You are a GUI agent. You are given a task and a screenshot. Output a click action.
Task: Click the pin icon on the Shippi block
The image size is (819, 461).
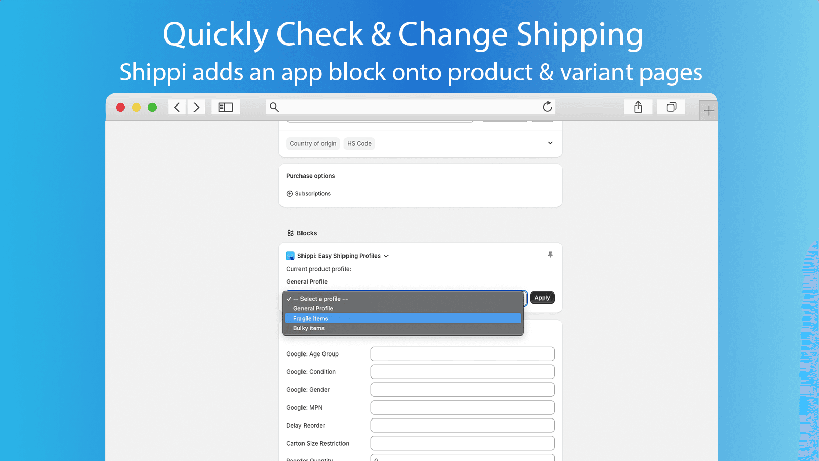[x=550, y=255]
